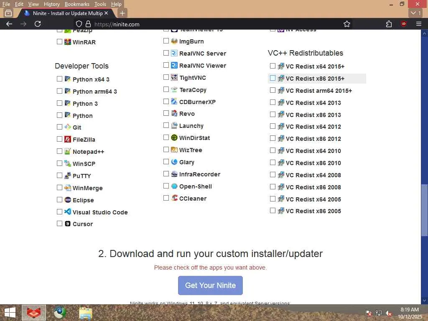The image size is (428, 321).
Task: Click the VC Redist x86 2005 label
Action: [x=313, y=211]
